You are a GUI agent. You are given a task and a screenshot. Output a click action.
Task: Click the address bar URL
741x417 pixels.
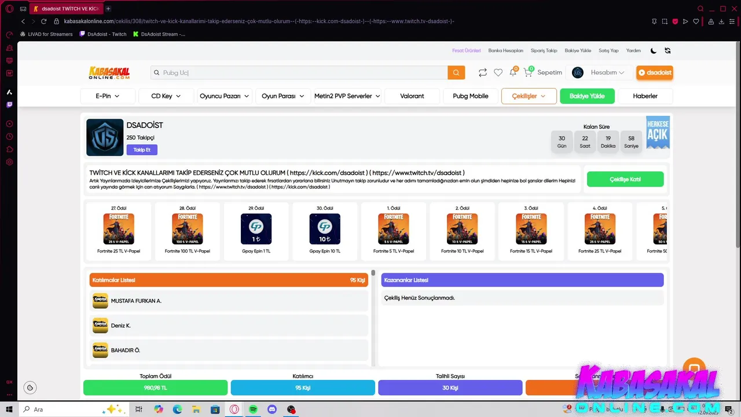[259, 21]
